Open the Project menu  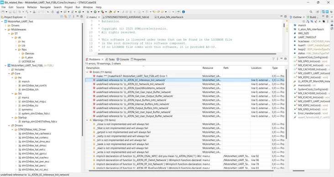pyautogui.click(x=68, y=7)
